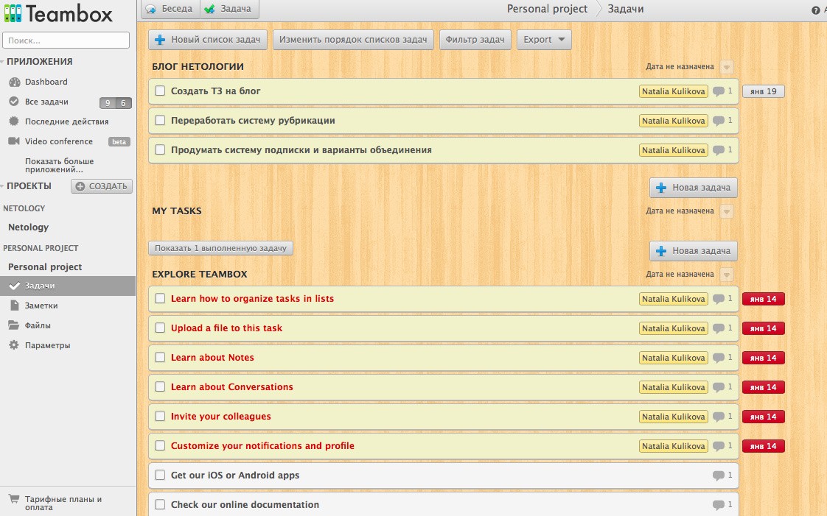Tick the 'Upload a file to this task' checkbox
This screenshot has width=827, height=516.
160,328
